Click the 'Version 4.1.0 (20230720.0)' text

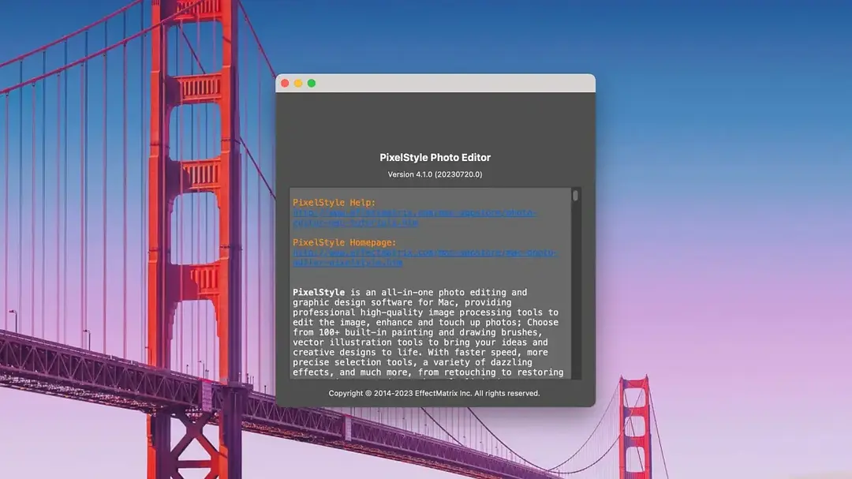[x=435, y=174]
